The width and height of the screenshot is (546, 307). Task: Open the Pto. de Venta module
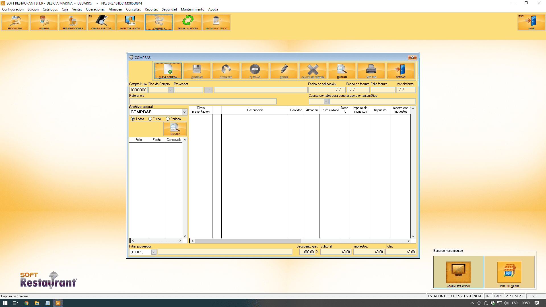[509, 272]
